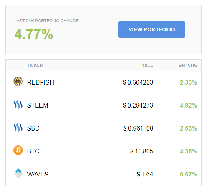Screen dimensions: 207x191
Task: Click the 4.77% portfolio change value
Action: point(33,34)
